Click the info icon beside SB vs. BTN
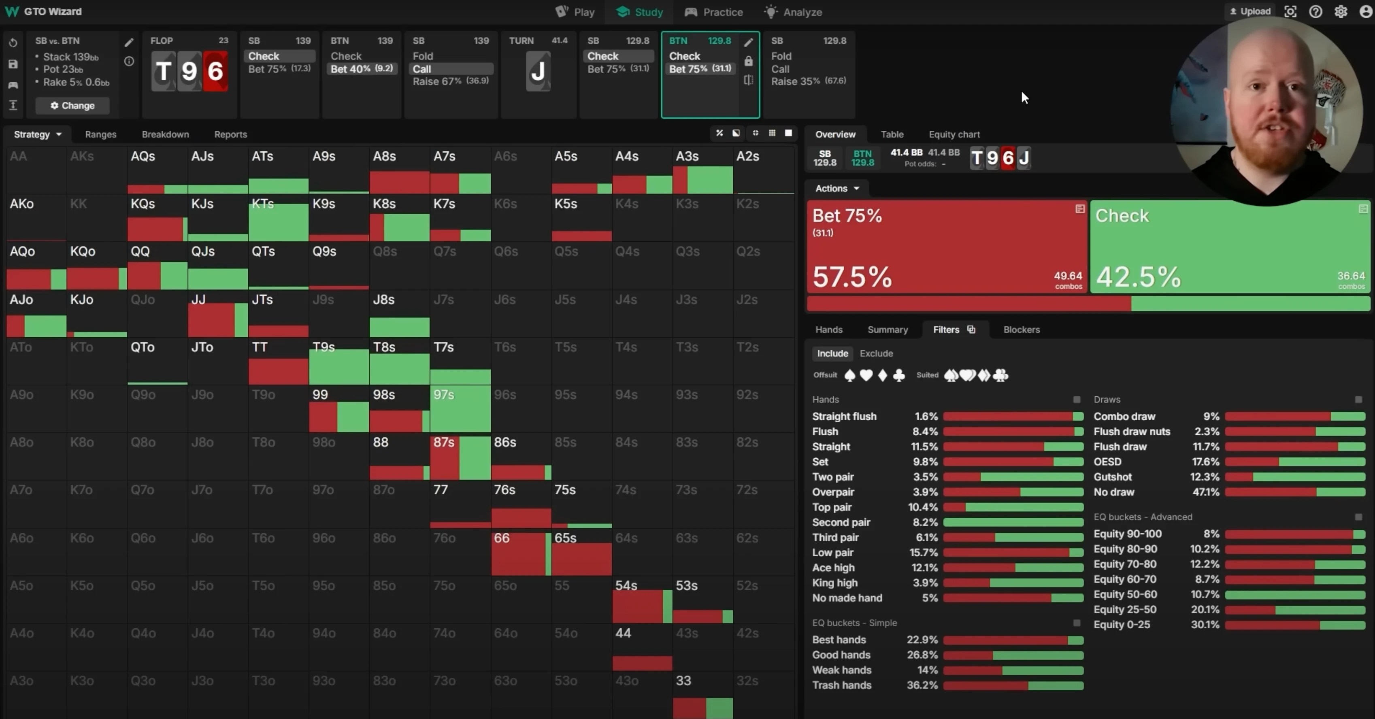The width and height of the screenshot is (1375, 719). (x=129, y=62)
